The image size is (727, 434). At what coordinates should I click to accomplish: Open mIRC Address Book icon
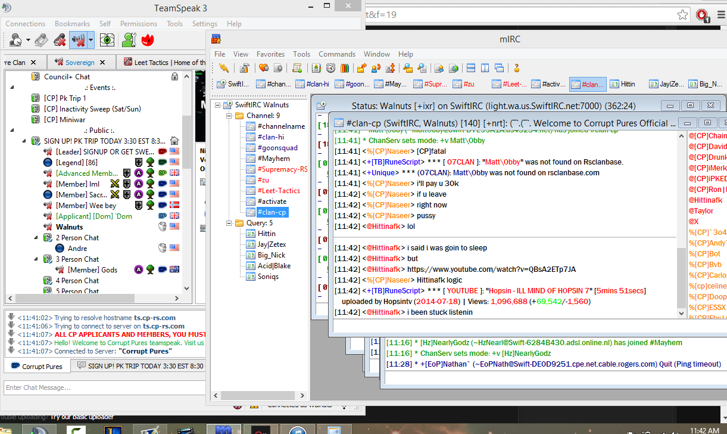[316, 68]
